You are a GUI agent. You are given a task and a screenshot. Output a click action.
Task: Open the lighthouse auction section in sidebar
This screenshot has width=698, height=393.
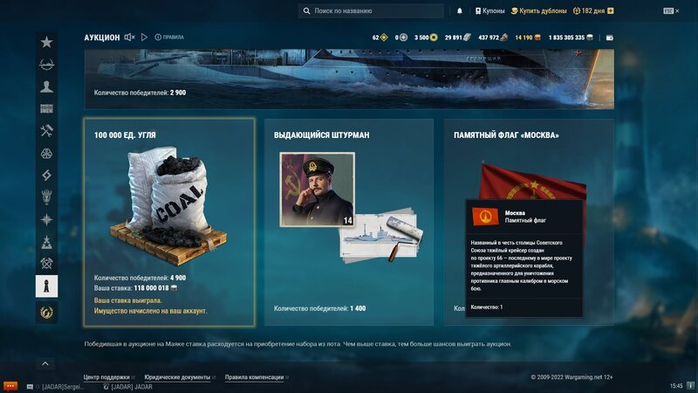[47, 286]
